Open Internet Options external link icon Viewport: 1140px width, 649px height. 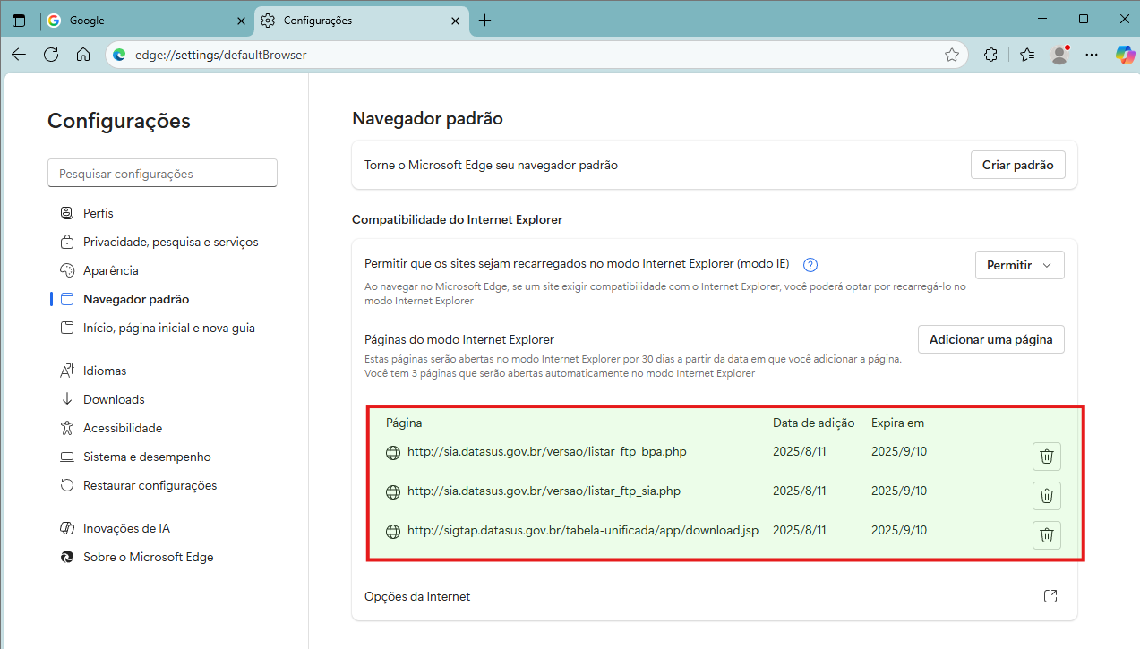pyautogui.click(x=1050, y=596)
